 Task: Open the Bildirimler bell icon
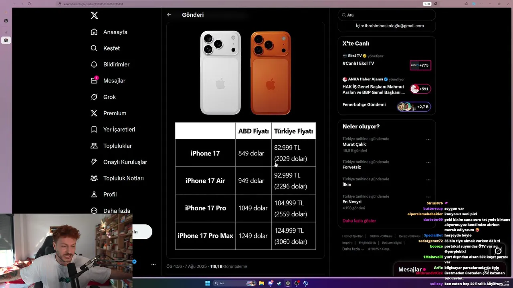pyautogui.click(x=94, y=64)
